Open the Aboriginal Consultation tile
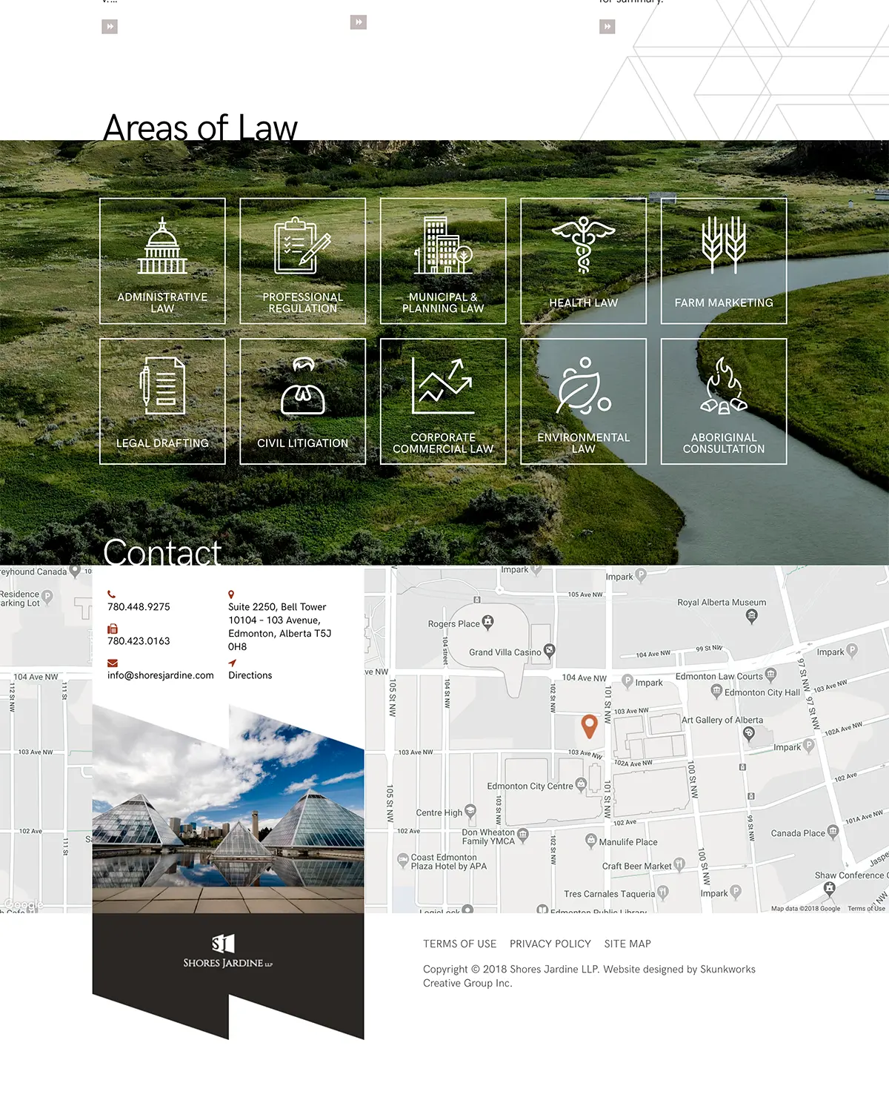Viewport: 889px width, 1103px height. click(x=724, y=401)
